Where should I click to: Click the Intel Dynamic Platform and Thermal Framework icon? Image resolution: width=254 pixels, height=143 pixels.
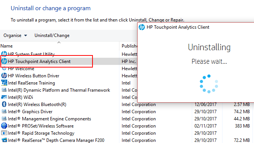tap(4, 90)
